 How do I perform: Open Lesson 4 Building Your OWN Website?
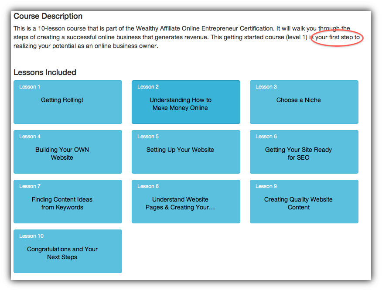[x=68, y=152]
